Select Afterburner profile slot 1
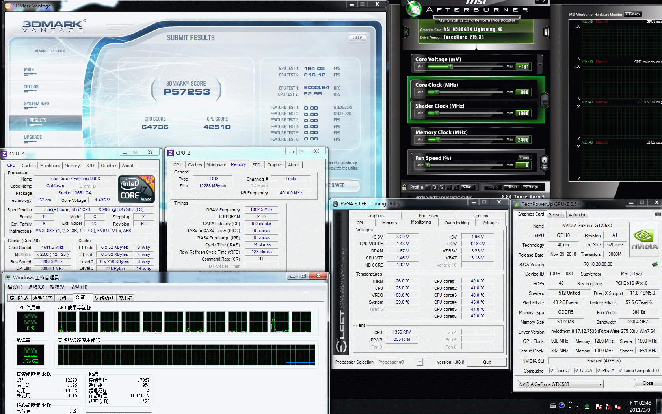Image resolution: width=662 pixels, height=414 pixels. (428, 187)
